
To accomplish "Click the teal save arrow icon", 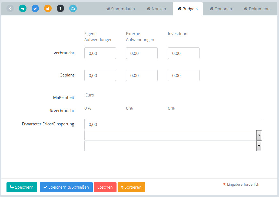I will point(23,8).
